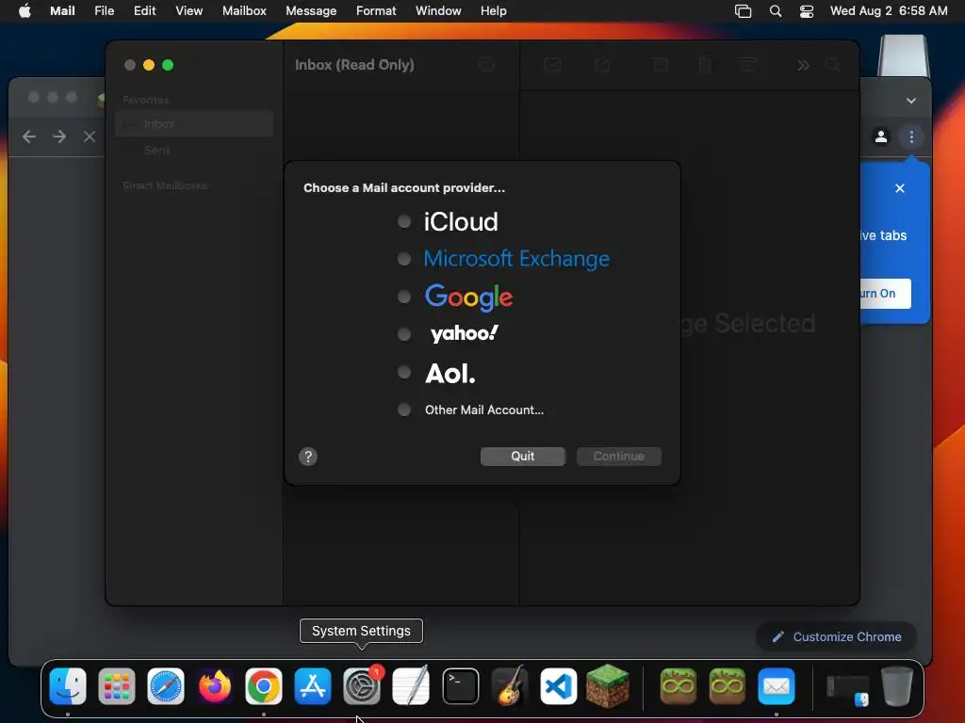Open Chrome three-dot menu

(911, 137)
